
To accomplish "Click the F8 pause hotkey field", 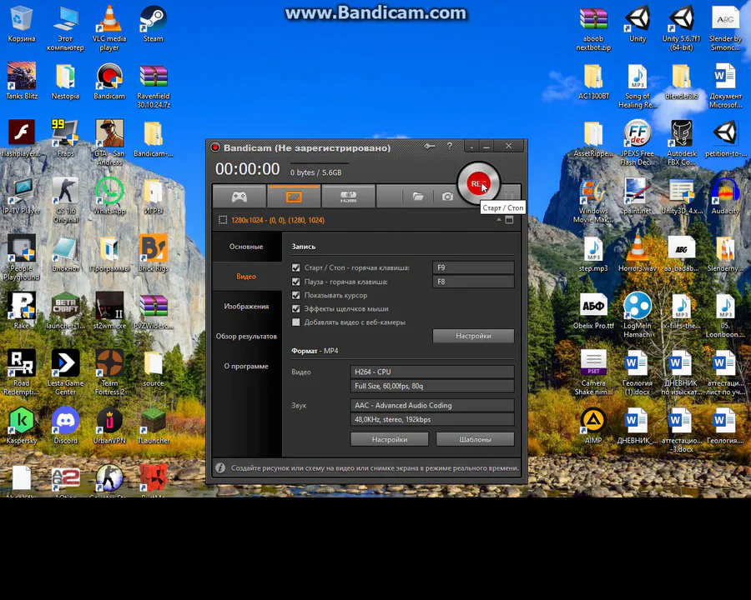I will 473,282.
